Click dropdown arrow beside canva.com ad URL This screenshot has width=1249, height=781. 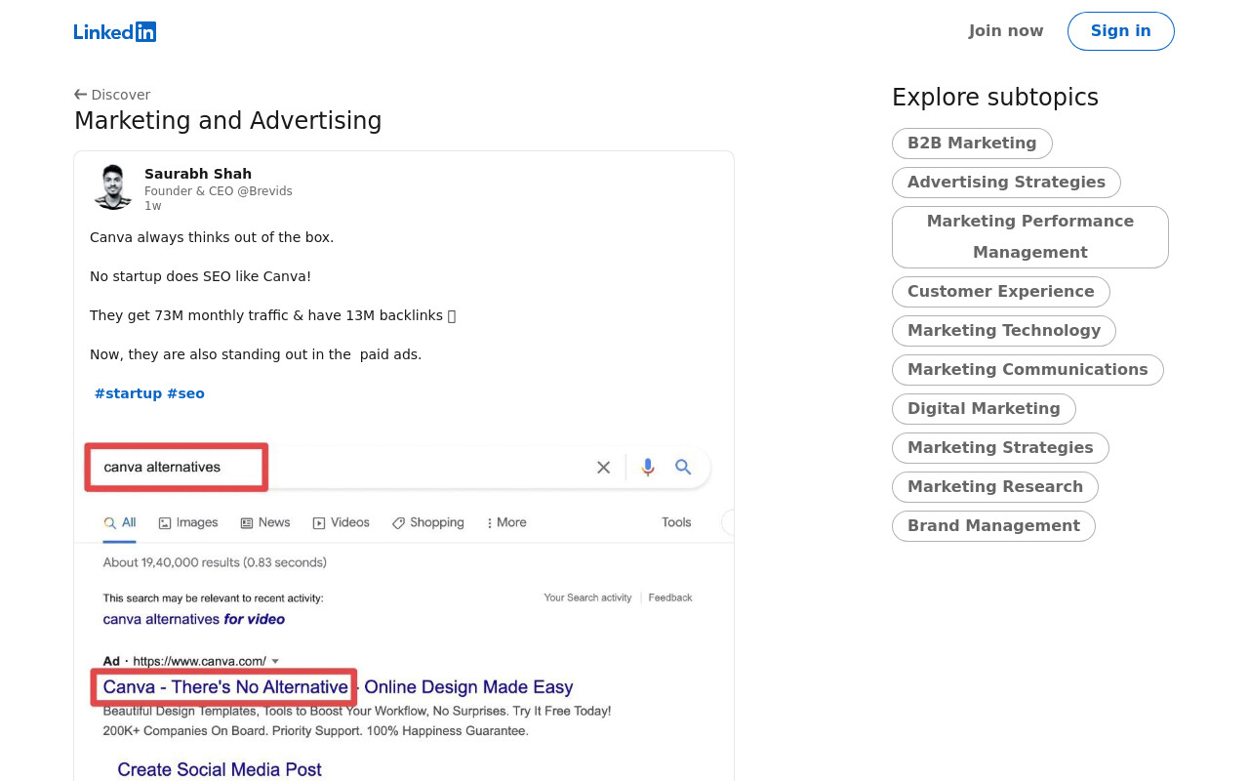point(275,661)
